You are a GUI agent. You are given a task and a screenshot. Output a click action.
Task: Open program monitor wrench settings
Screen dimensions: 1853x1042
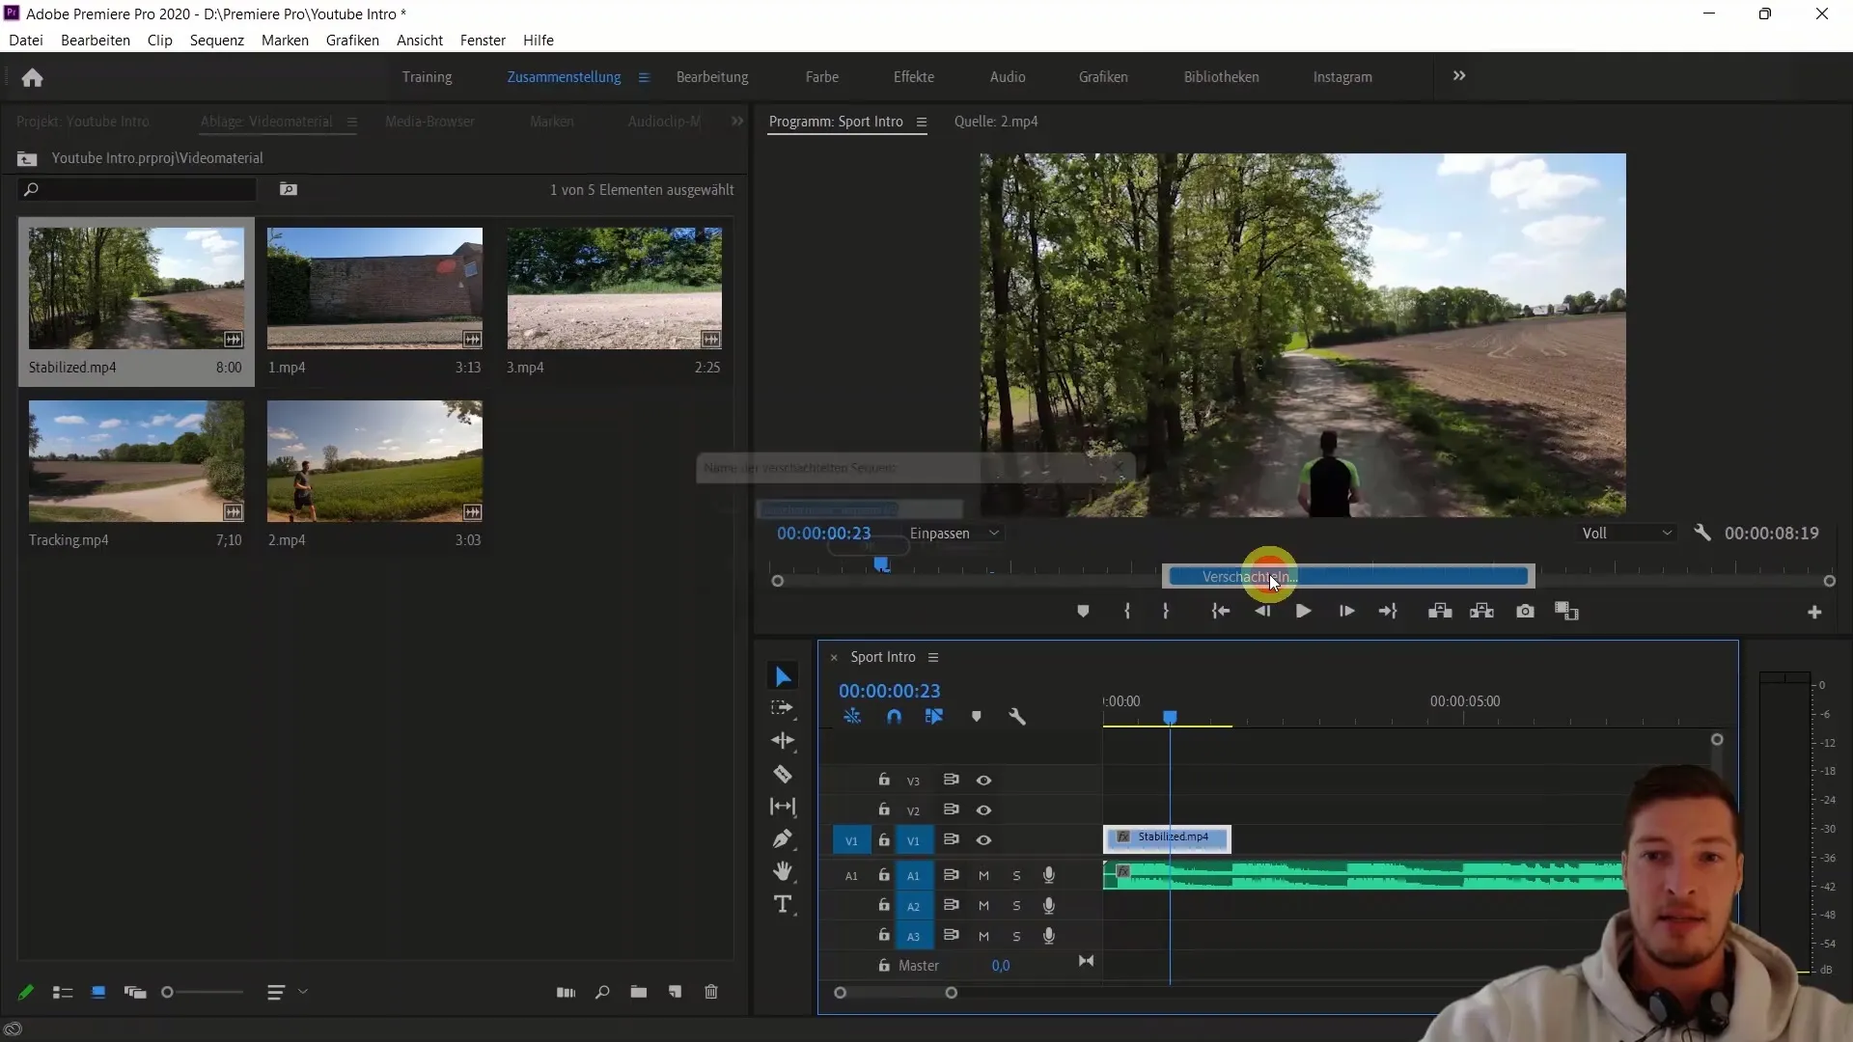click(1702, 533)
